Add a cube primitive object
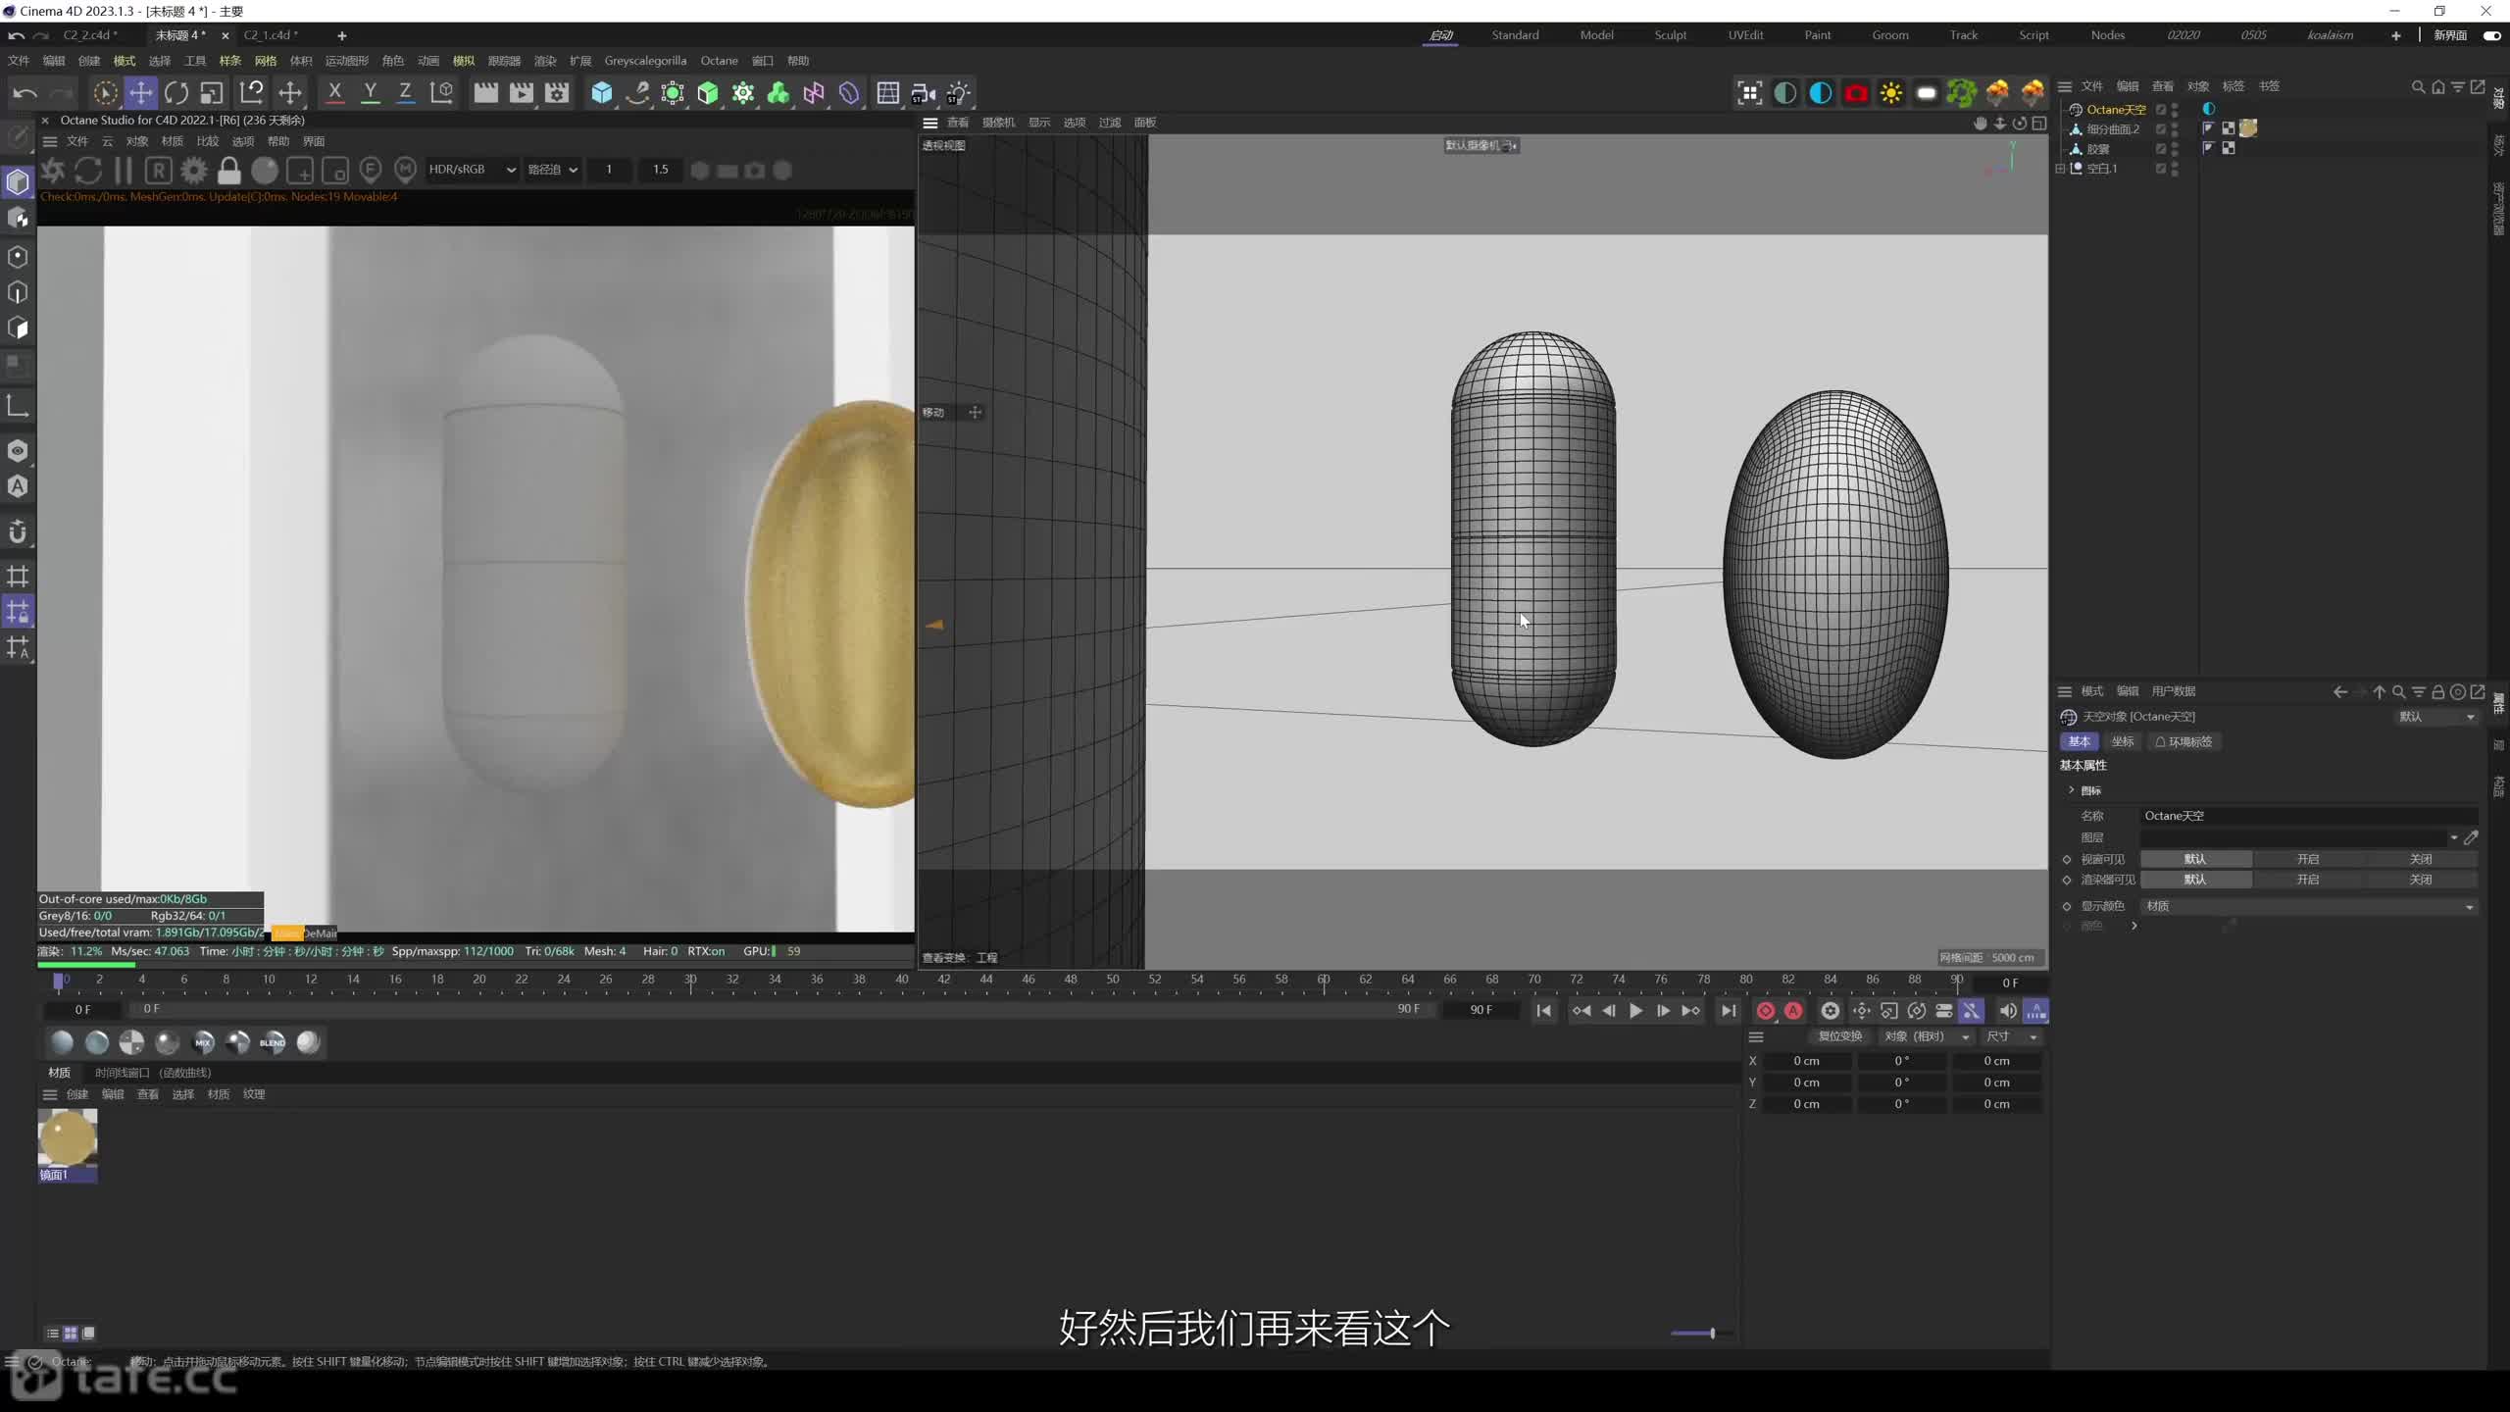Viewport: 2510px width, 1412px height. pos(602,93)
